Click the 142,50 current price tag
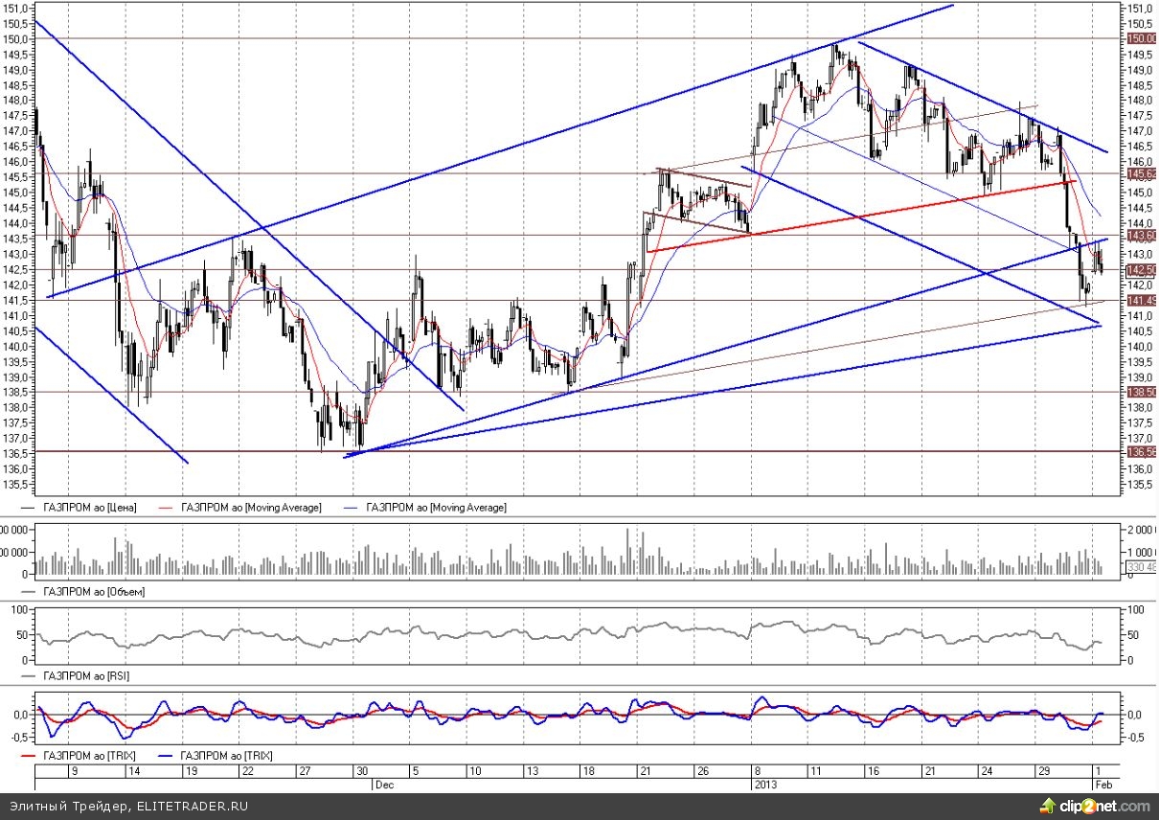This screenshot has height=820, width=1159. pos(1139,270)
